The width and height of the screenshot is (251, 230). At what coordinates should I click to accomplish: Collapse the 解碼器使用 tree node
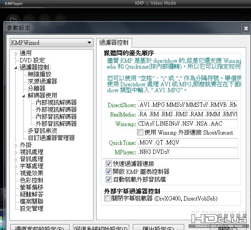(x=24, y=96)
